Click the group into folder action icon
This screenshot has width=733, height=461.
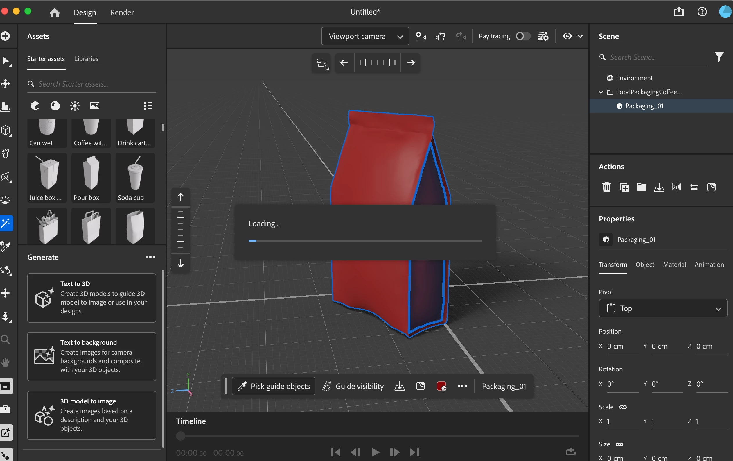click(x=641, y=187)
